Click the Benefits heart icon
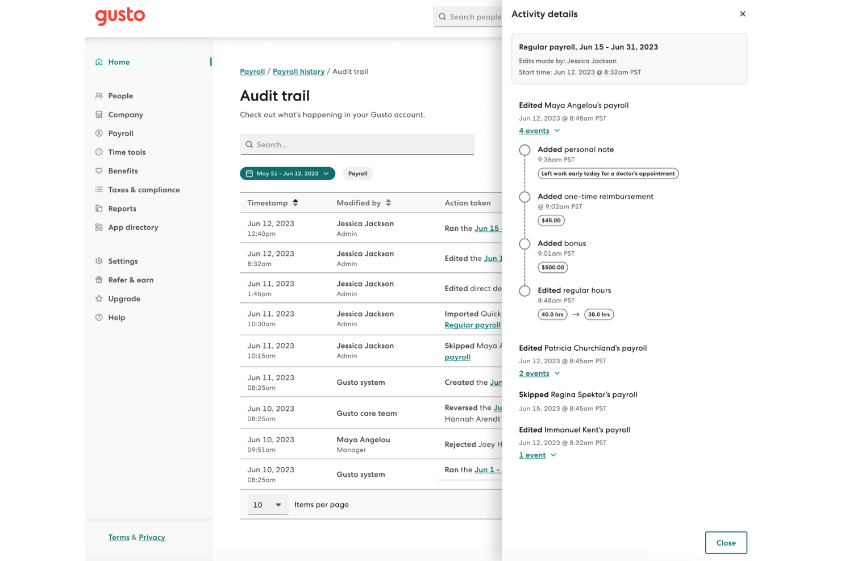This screenshot has height=561, width=841. tap(99, 171)
